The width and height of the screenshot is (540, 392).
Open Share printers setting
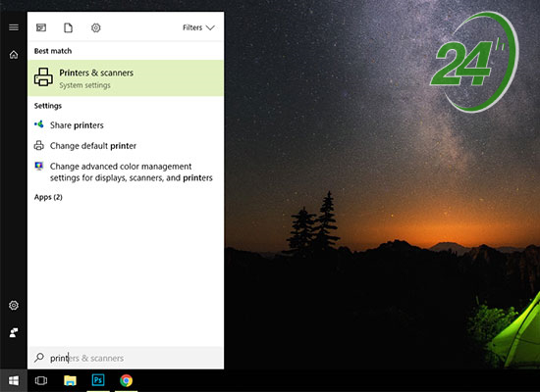pyautogui.click(x=126, y=125)
